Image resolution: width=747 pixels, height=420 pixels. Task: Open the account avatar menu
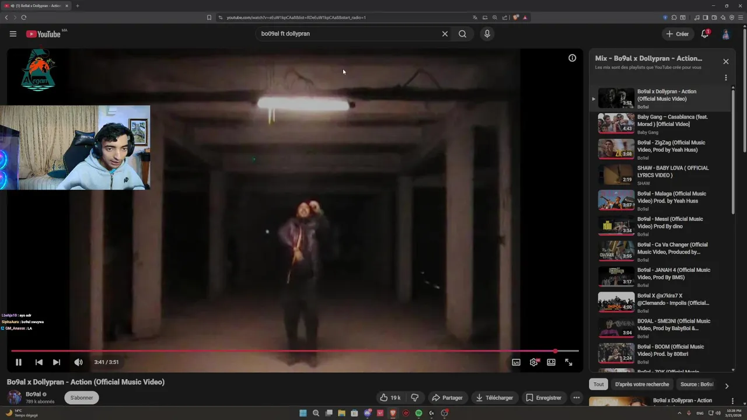click(x=726, y=34)
